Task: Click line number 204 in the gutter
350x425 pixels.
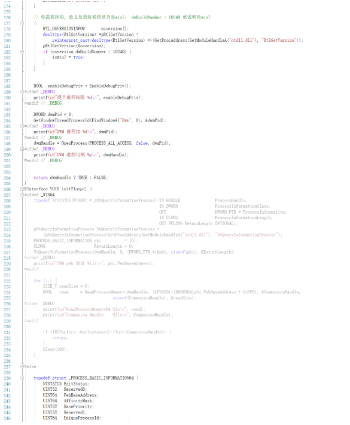Action: (x=7, y=178)
